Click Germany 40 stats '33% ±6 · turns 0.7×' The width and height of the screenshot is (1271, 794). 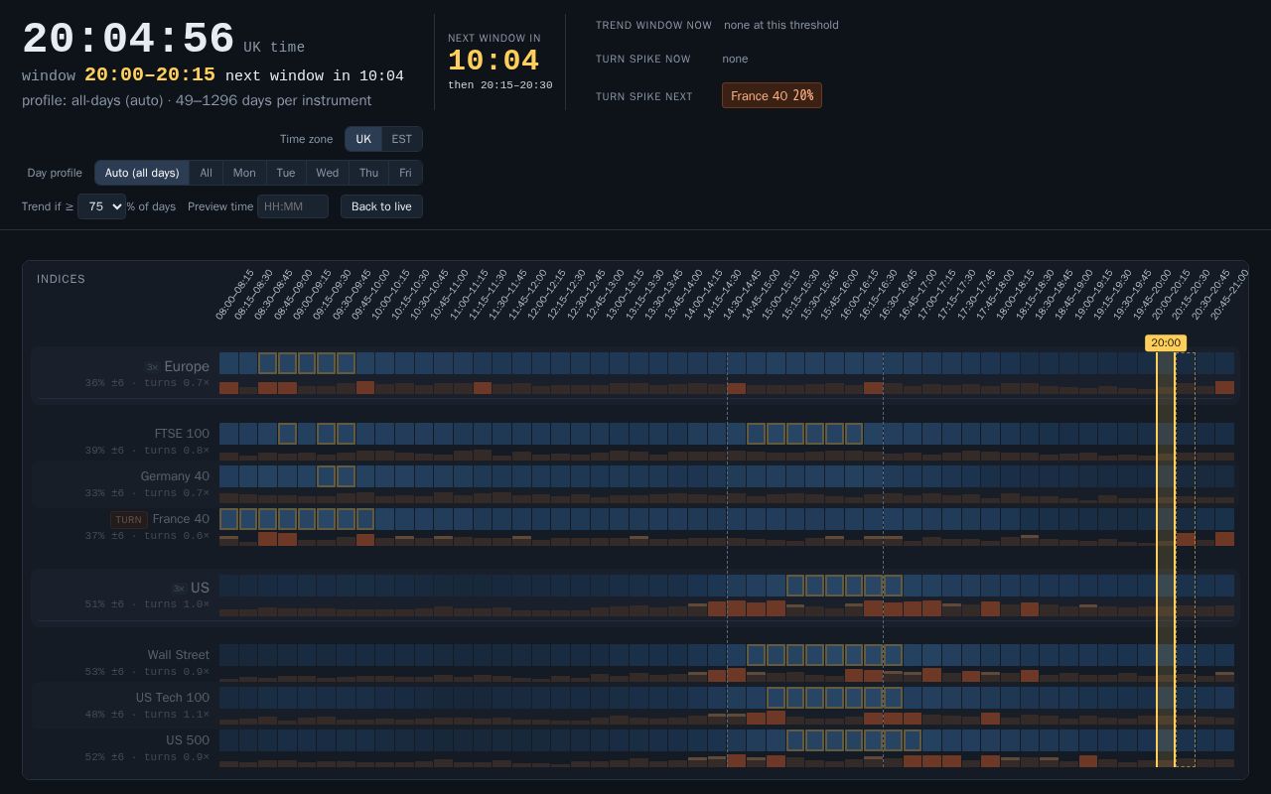point(147,493)
